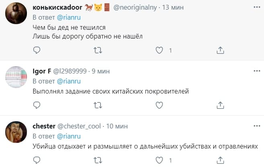Like the tweet about дед
Image resolution: width=264 pixels, height=167 pixels.
160,50
